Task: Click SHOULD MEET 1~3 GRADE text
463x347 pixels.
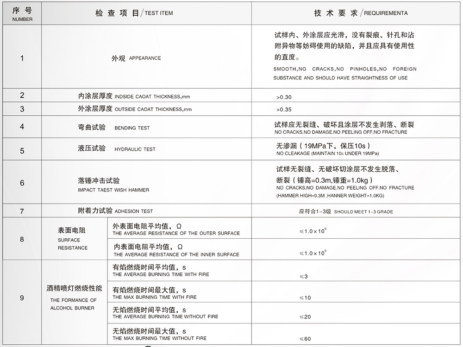Action: 363,212
